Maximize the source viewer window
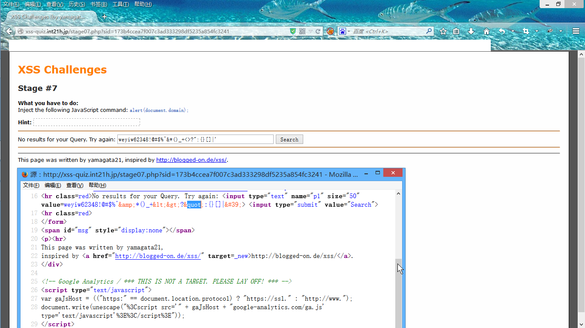The width and height of the screenshot is (585, 328). 378,173
